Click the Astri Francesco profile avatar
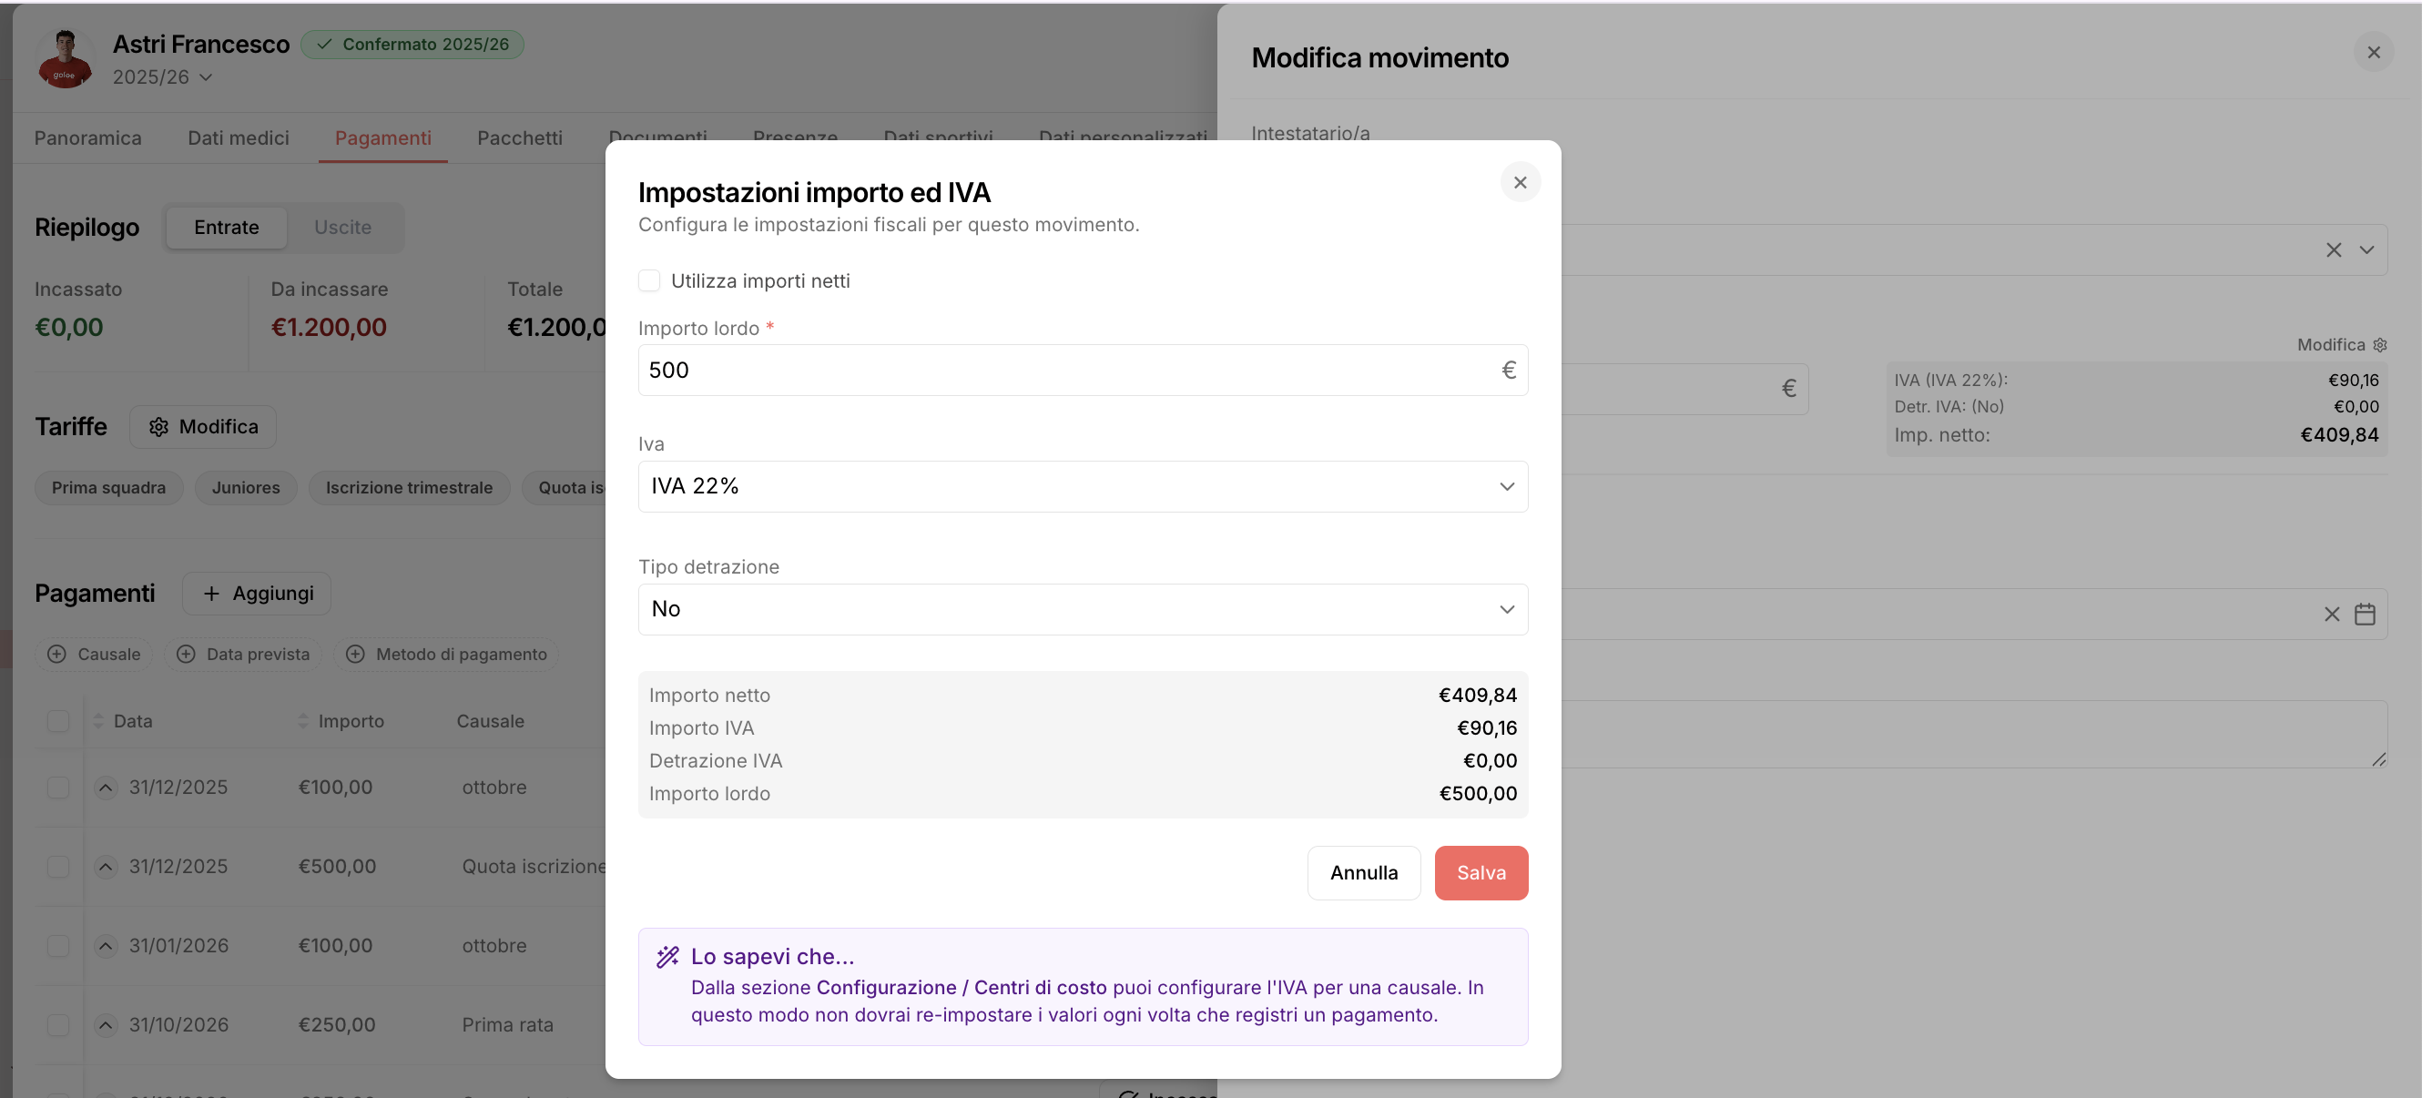The width and height of the screenshot is (2422, 1098). click(x=64, y=58)
